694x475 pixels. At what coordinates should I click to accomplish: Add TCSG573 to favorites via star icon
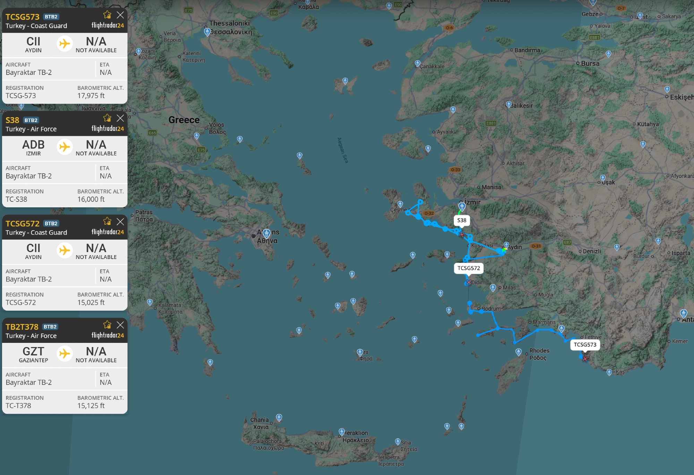107,15
